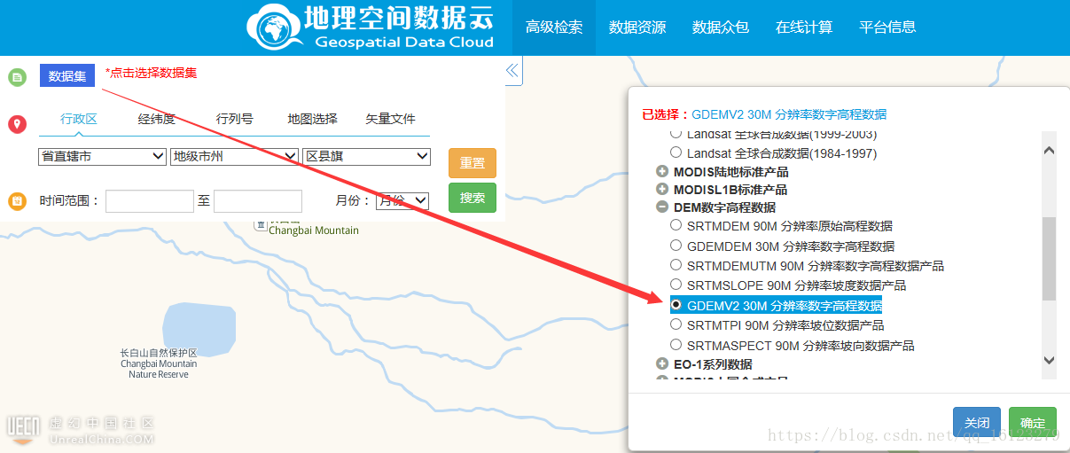Click the Changbai Mountain museum marker icon
1070x453 pixels.
pyautogui.click(x=261, y=224)
